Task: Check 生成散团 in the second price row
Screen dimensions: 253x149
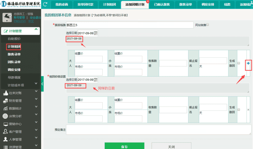Action: click(x=239, y=110)
